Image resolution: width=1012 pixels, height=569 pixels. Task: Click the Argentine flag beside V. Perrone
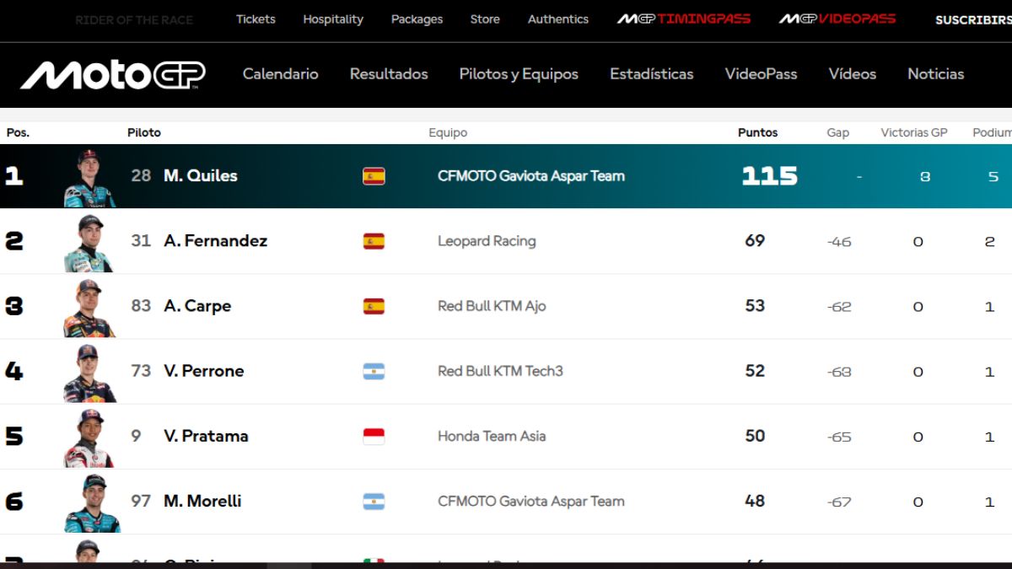(374, 371)
